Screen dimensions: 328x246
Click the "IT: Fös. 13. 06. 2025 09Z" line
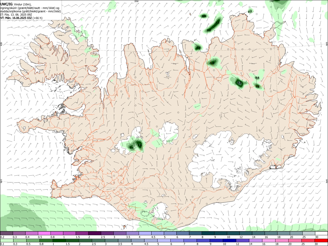(x=16, y=15)
